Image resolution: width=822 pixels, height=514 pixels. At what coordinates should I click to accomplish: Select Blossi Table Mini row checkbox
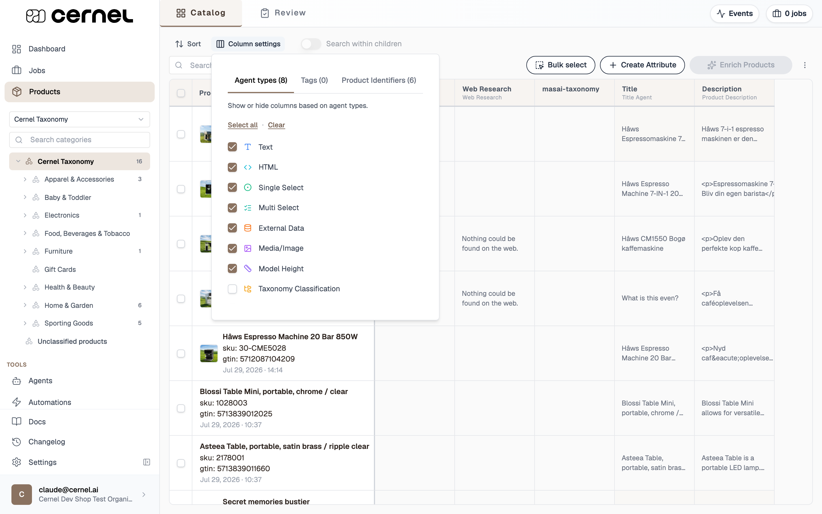tap(181, 408)
